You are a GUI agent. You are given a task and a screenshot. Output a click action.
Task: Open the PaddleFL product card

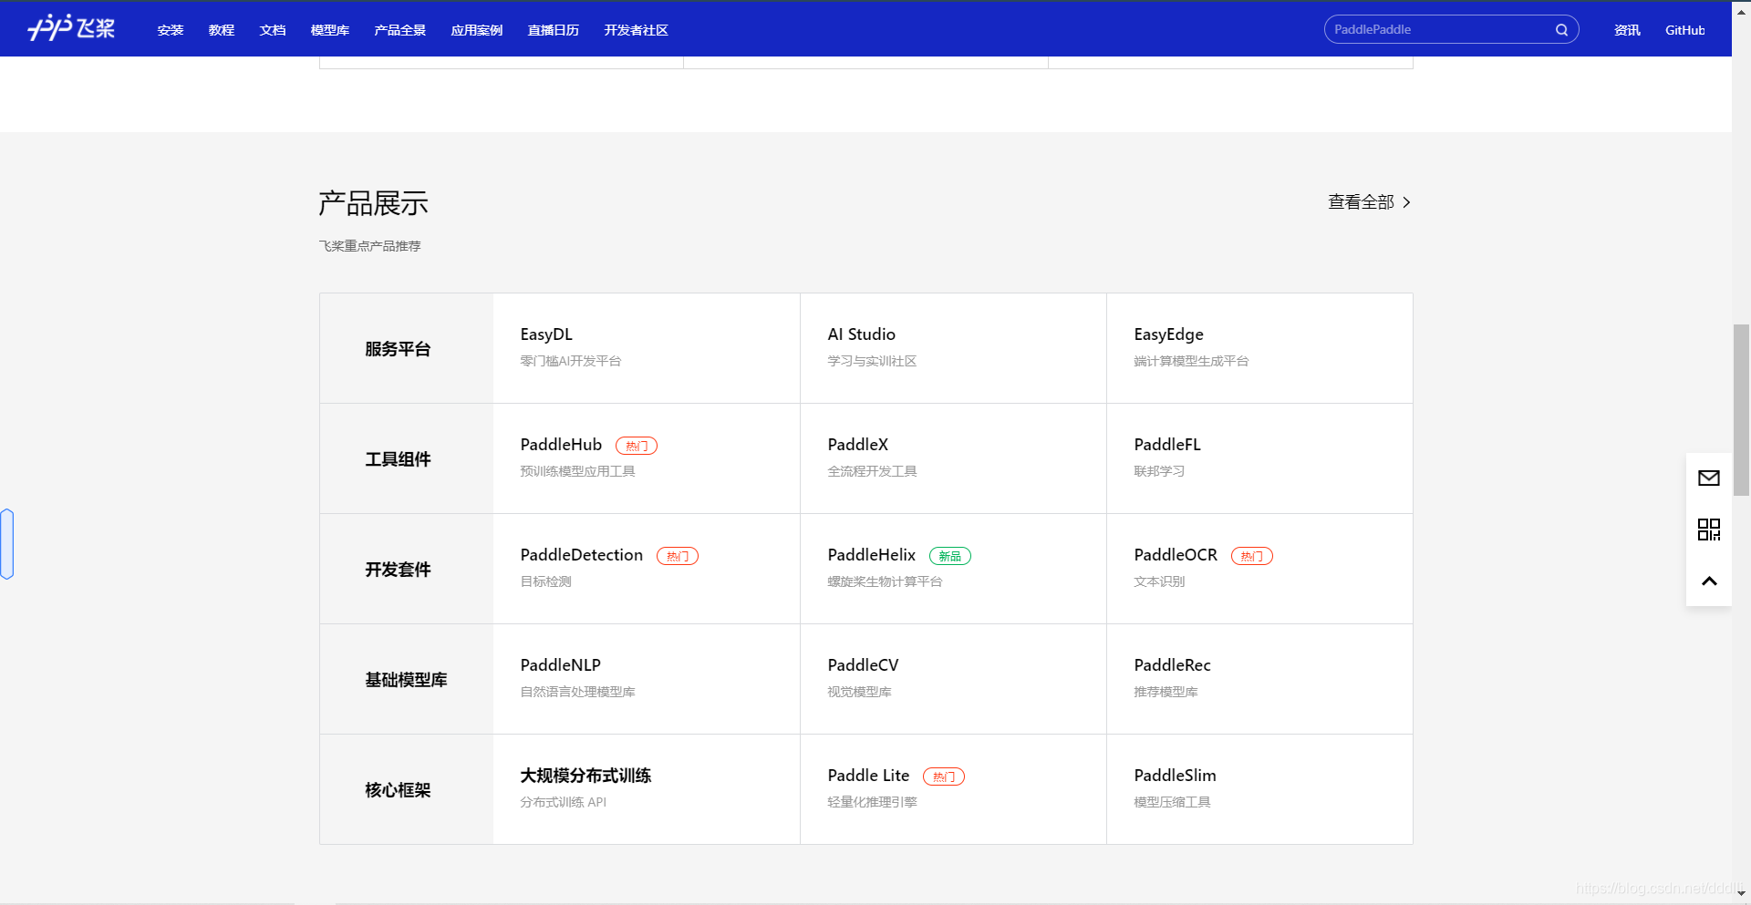tap(1259, 458)
